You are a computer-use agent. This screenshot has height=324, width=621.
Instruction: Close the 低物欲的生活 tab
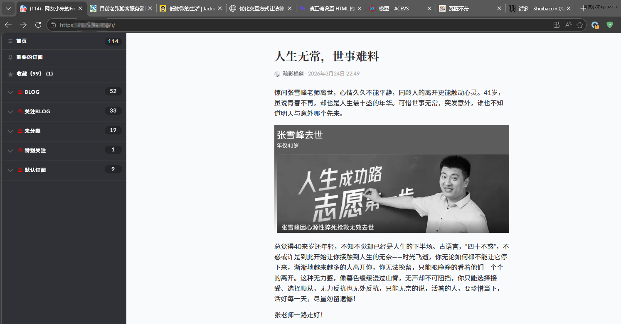220,8
